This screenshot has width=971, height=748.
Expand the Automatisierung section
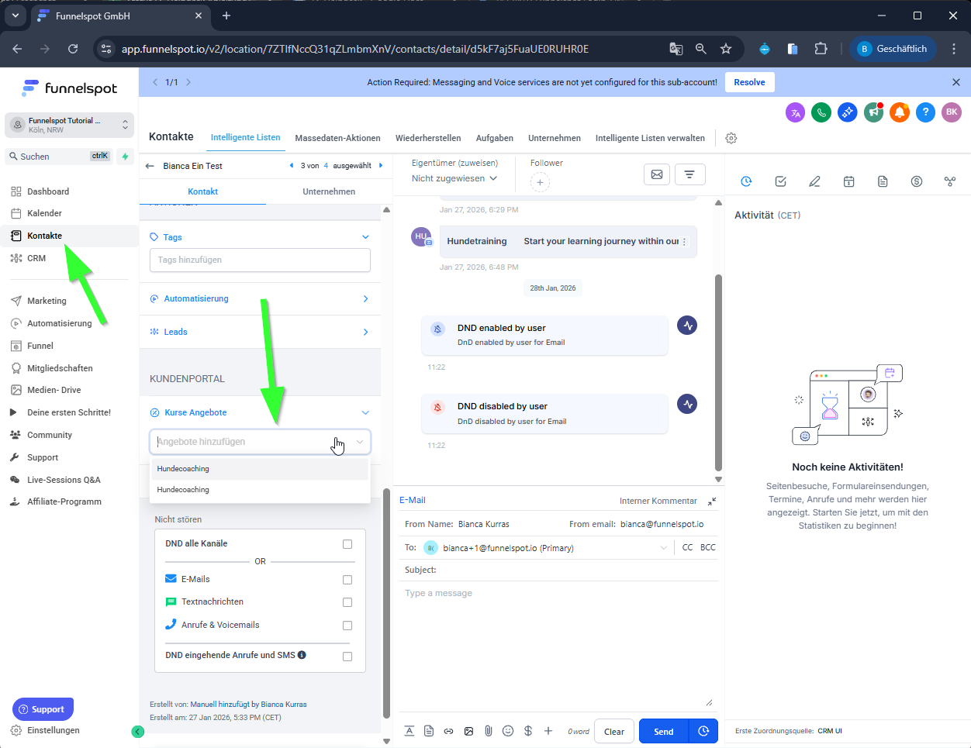366,299
